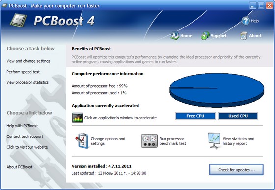Image resolution: width=275 pixels, height=190 pixels.
Task: Click the CPU chip logo icon
Action: (x=18, y=20)
